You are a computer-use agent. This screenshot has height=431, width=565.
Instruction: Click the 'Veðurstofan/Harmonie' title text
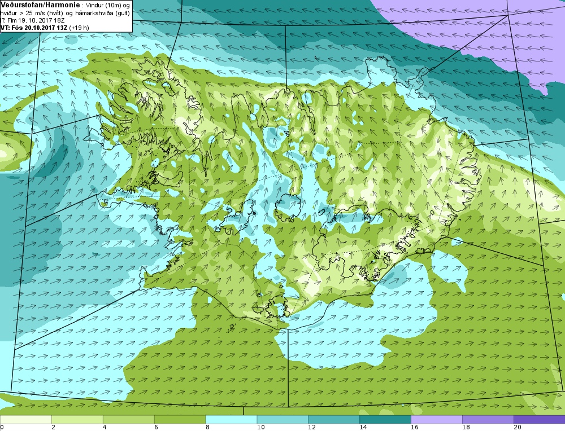40,5
